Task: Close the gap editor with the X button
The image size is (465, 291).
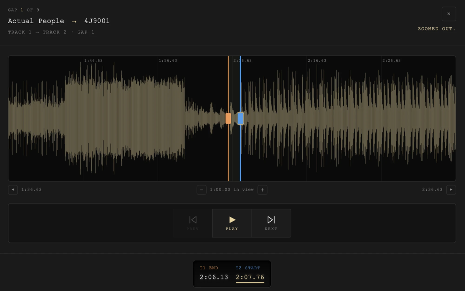Action: coord(449,14)
